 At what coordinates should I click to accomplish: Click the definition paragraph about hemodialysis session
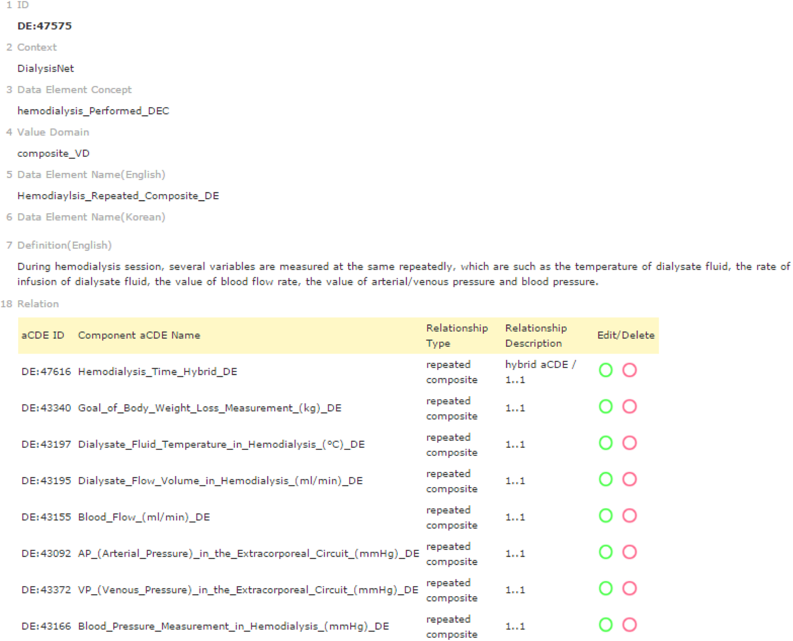pos(403,274)
